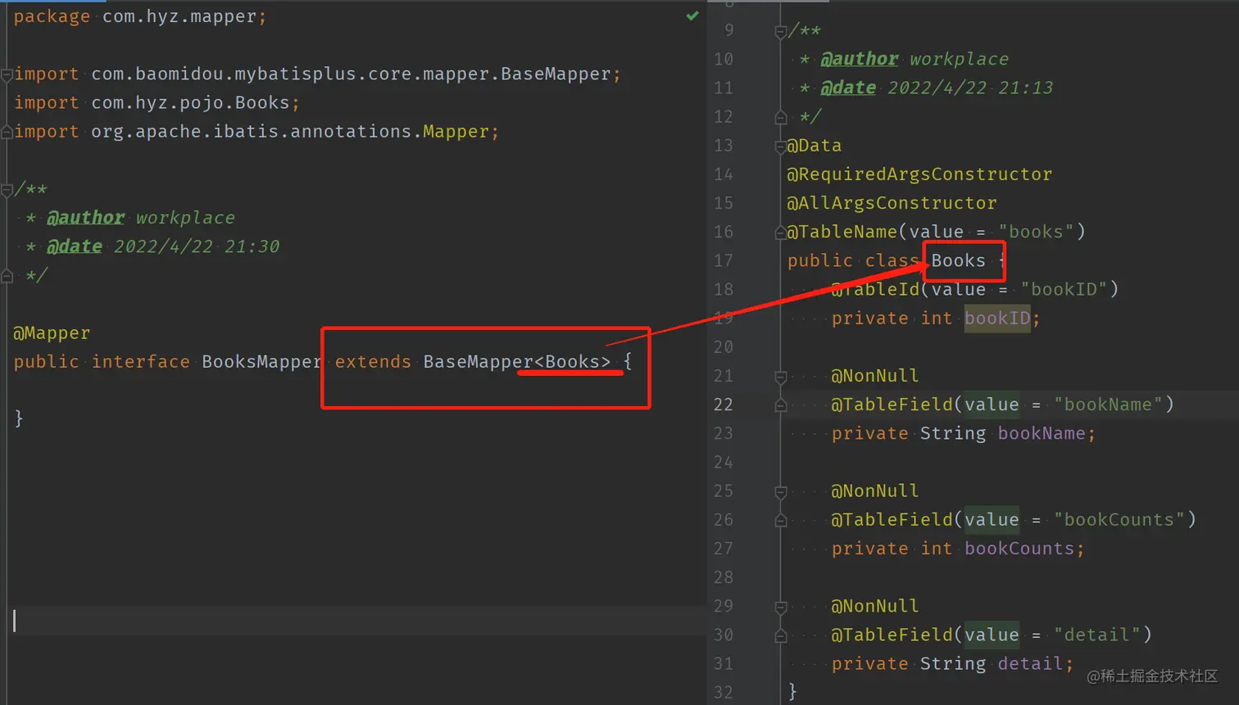The image size is (1239, 705).
Task: Click the extends keyword
Action: tap(373, 362)
